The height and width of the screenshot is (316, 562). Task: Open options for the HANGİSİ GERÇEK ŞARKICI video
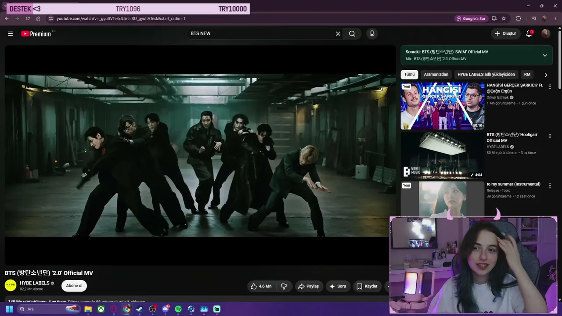click(x=550, y=87)
